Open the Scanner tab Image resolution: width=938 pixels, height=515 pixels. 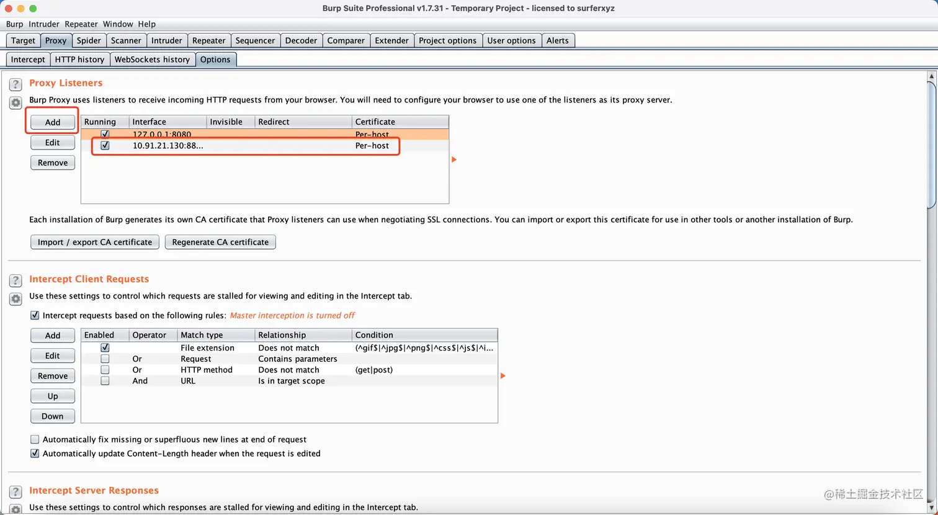[x=126, y=40]
